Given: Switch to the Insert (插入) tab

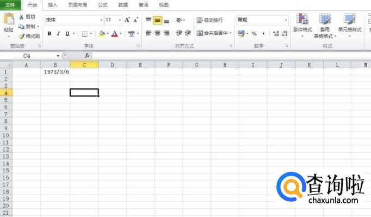Looking at the screenshot, I should 53,5.
